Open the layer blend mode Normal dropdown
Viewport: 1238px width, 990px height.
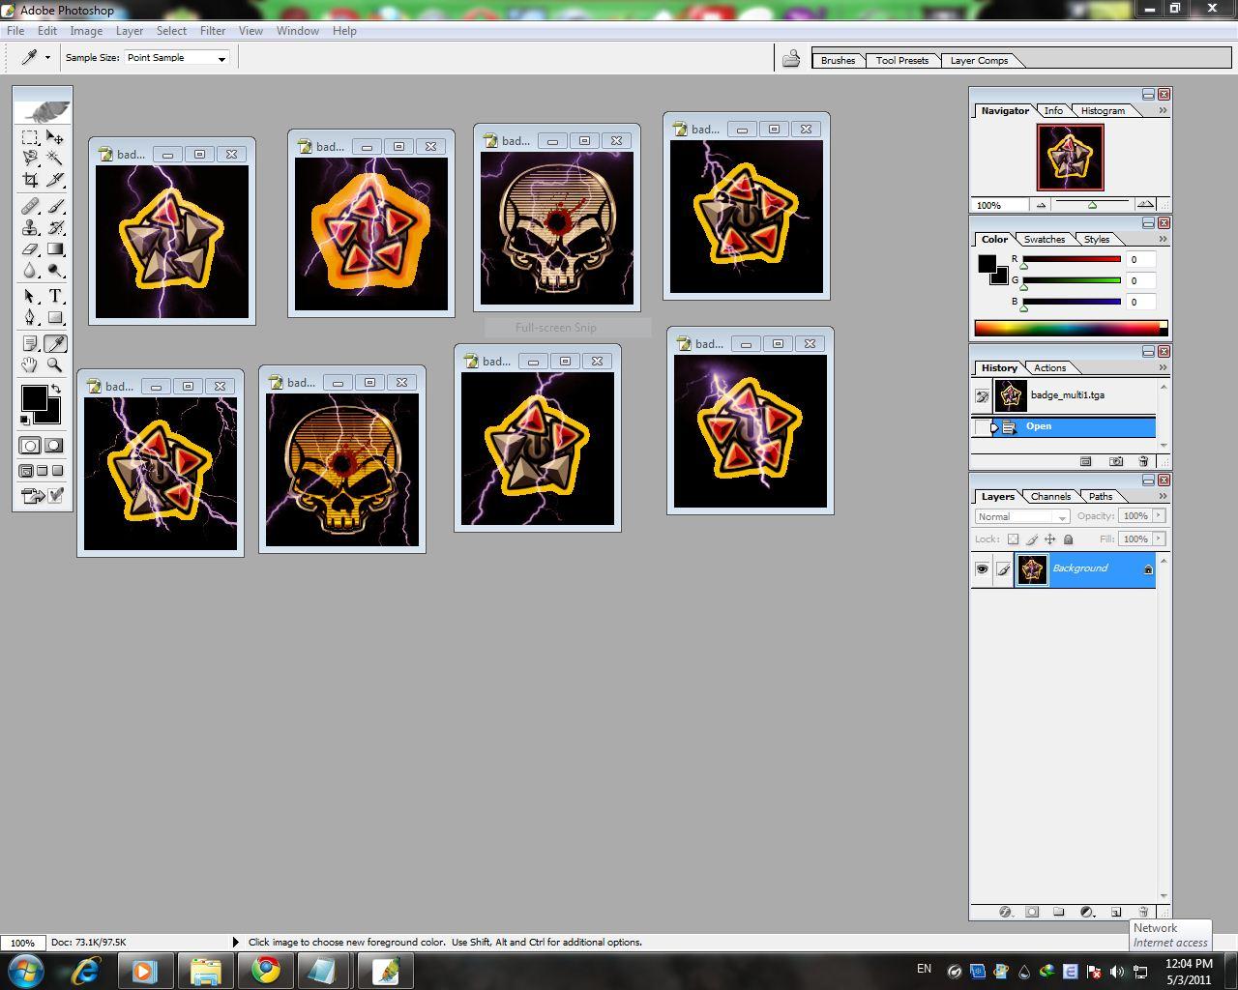(x=1021, y=516)
